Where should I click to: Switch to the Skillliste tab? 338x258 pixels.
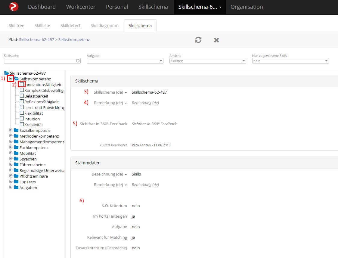(42, 25)
